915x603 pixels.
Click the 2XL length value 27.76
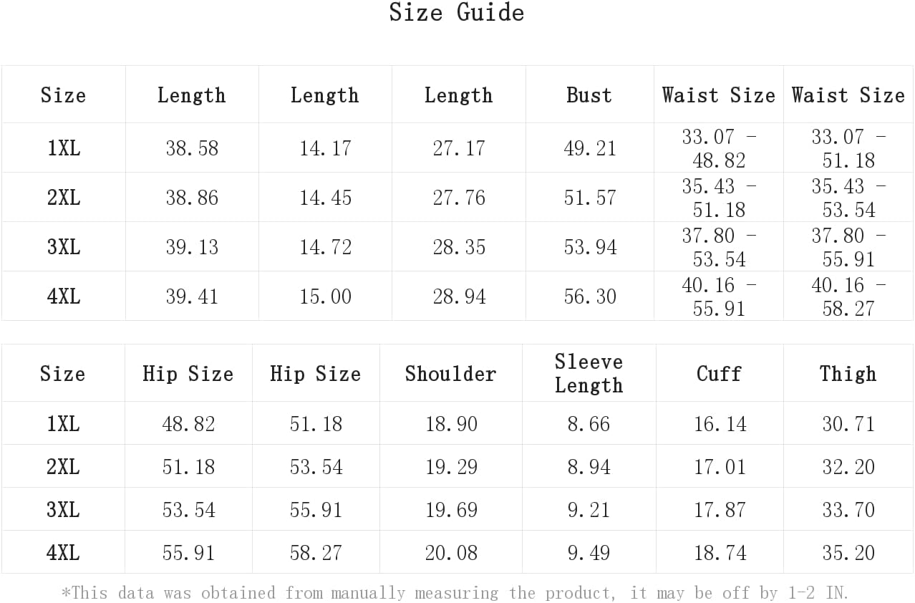(x=459, y=198)
